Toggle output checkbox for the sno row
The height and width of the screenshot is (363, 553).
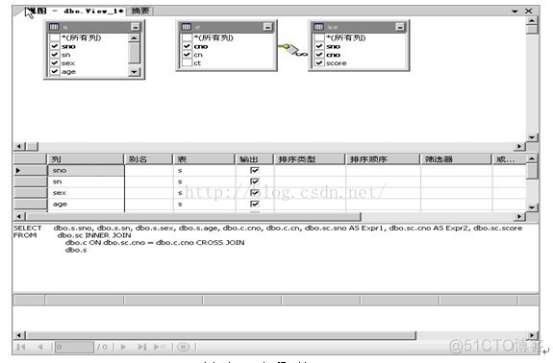(x=254, y=170)
